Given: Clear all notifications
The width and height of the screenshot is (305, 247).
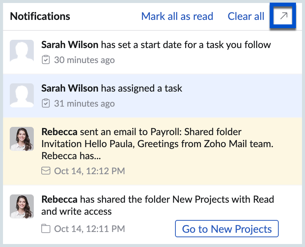Looking at the screenshot, I should coord(246,17).
